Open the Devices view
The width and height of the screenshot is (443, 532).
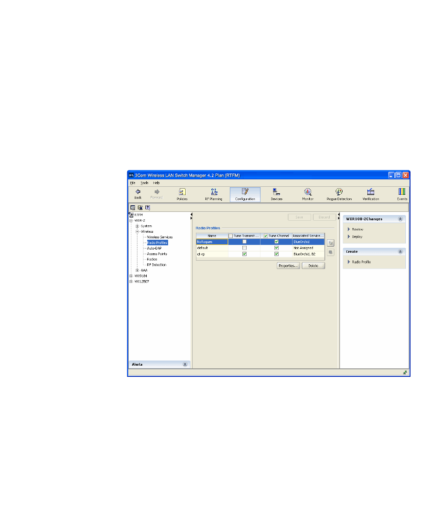coord(276,194)
